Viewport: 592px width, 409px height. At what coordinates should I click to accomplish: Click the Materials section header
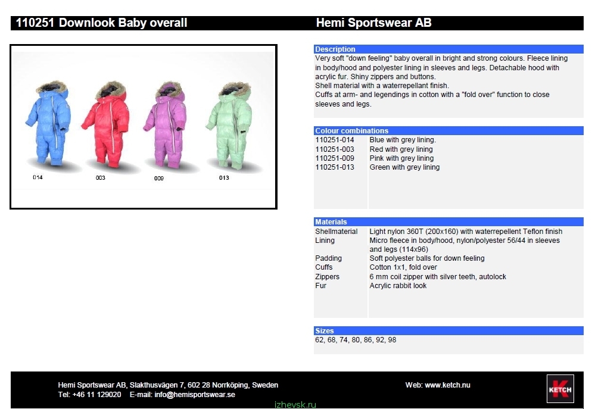tap(448, 222)
